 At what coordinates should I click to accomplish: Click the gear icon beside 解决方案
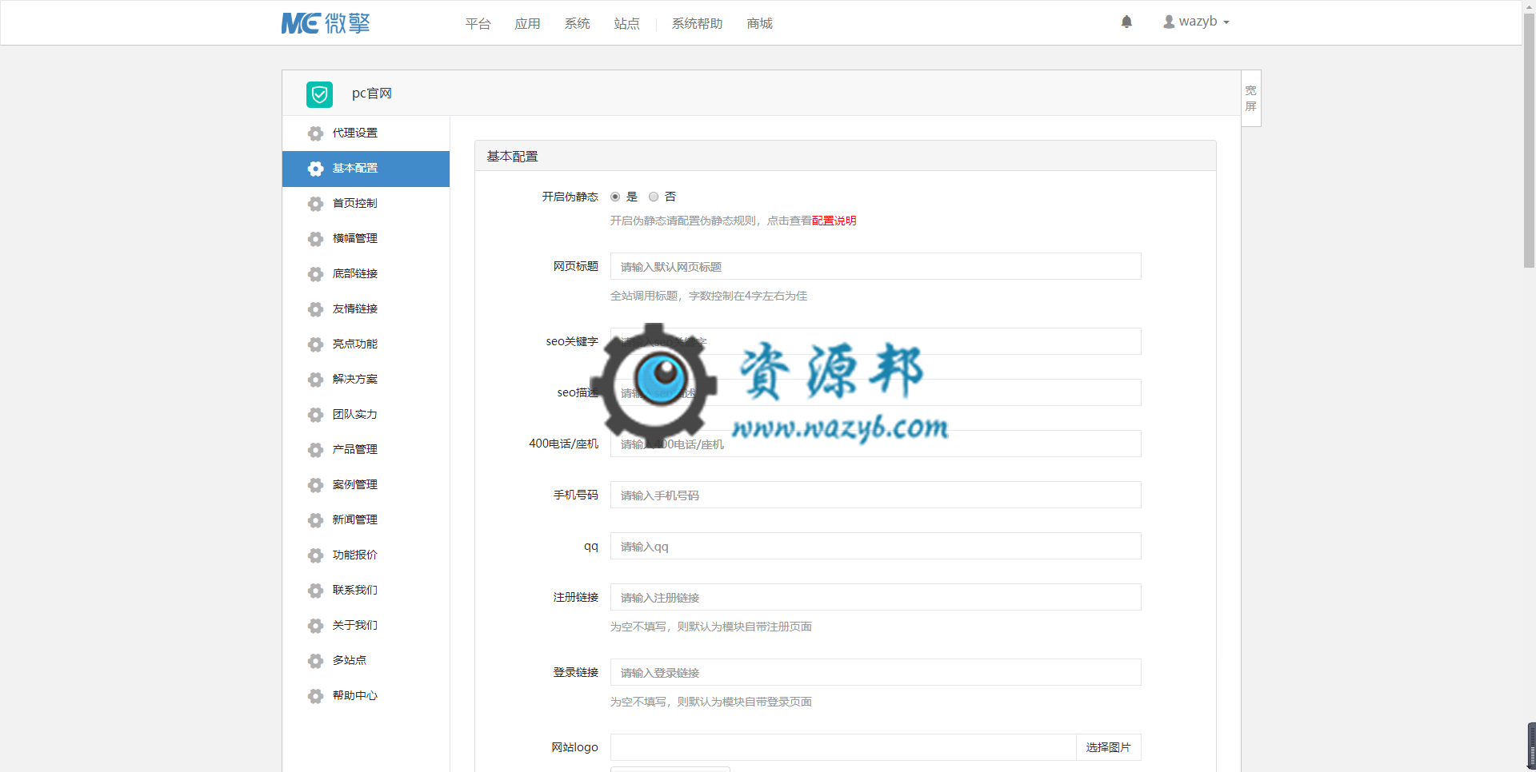point(316,380)
